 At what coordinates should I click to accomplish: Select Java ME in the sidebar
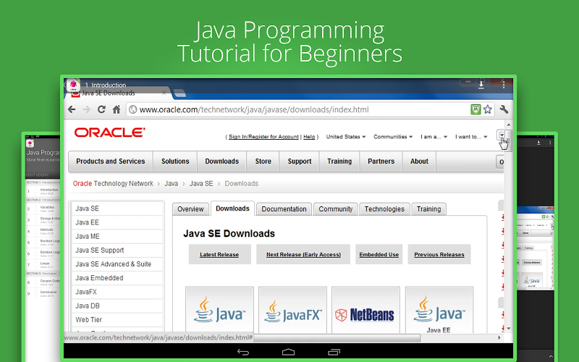(x=117, y=237)
